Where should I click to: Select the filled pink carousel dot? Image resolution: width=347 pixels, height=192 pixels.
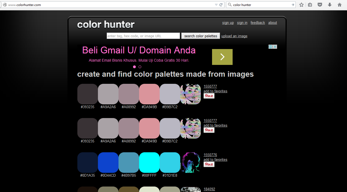(134, 67)
